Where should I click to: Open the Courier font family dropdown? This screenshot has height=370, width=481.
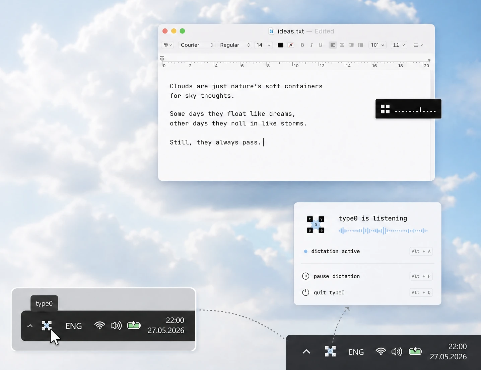(x=197, y=45)
